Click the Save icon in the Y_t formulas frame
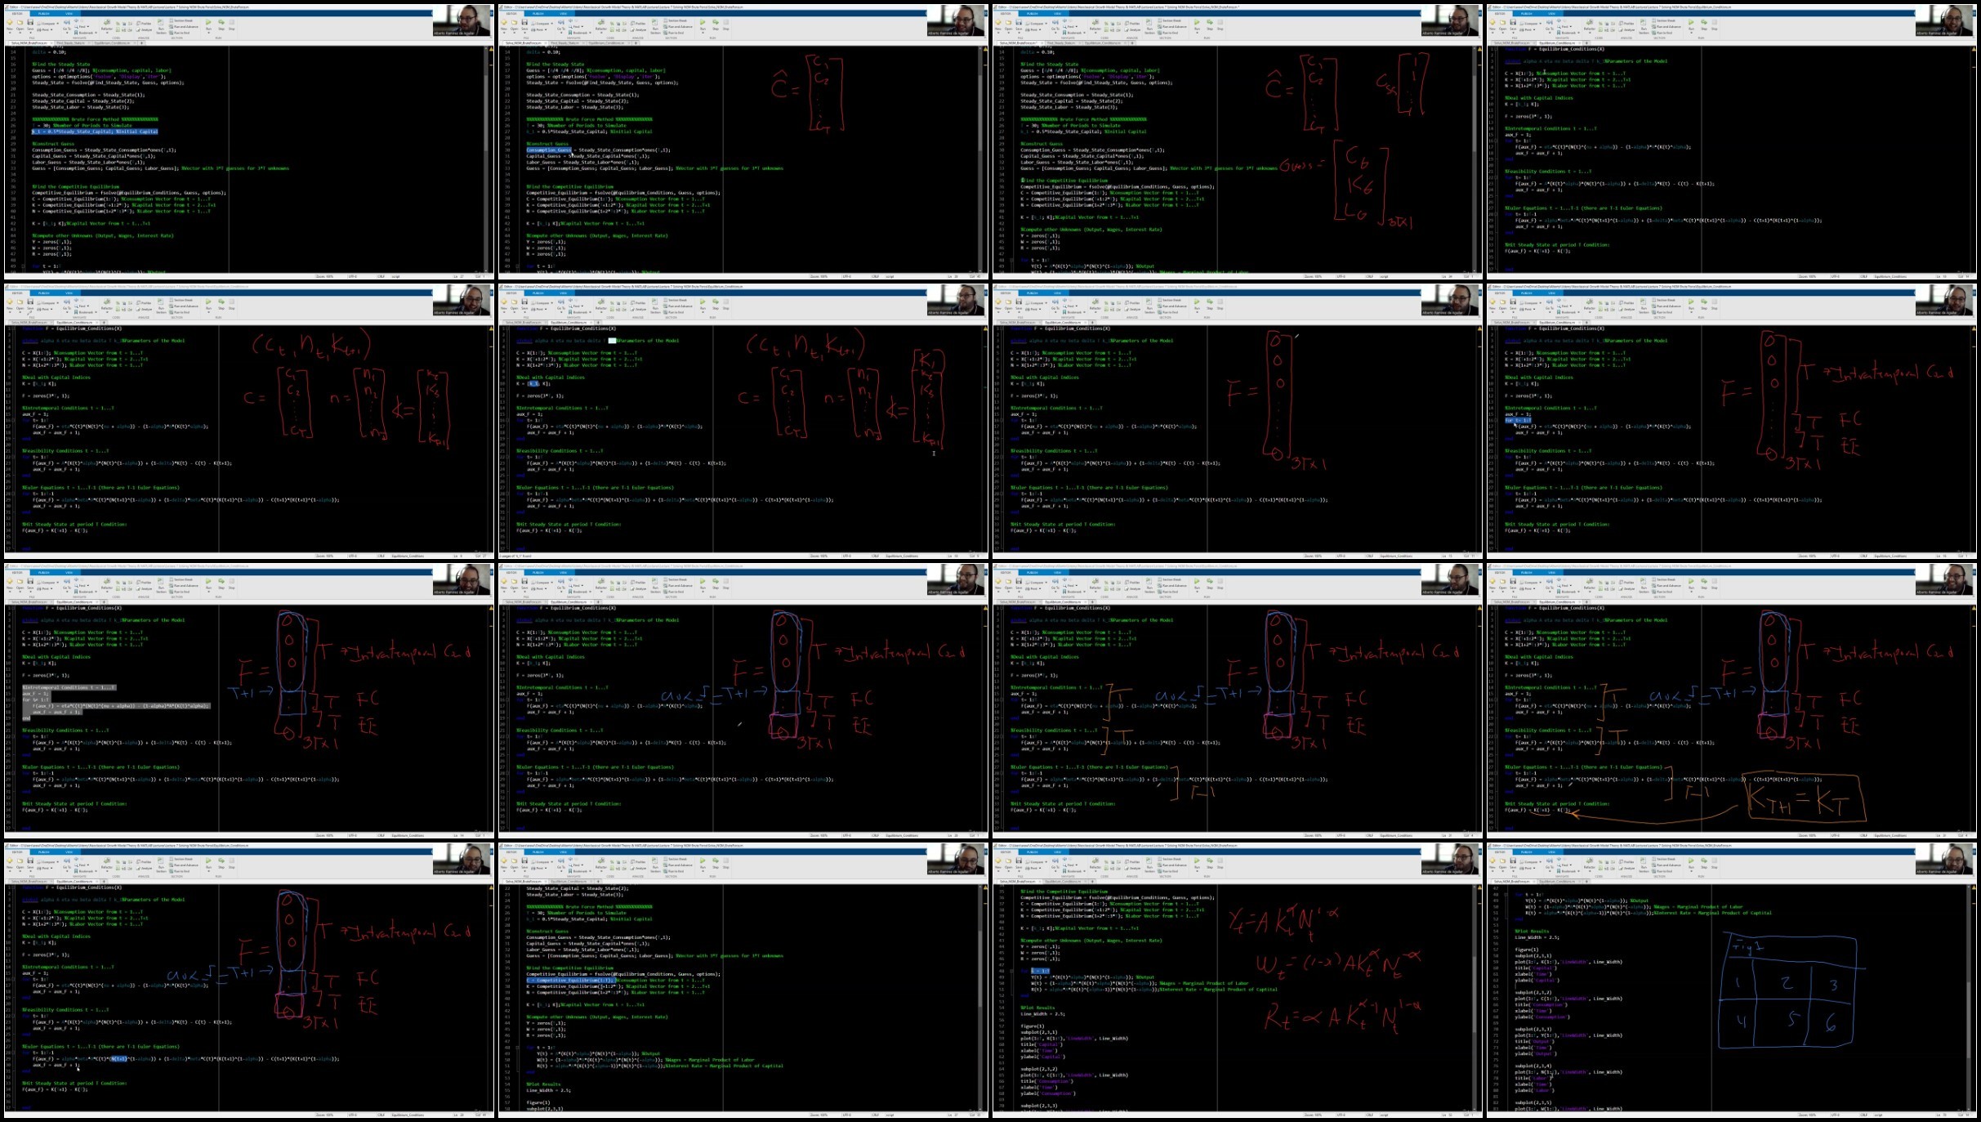 coord(1019,862)
